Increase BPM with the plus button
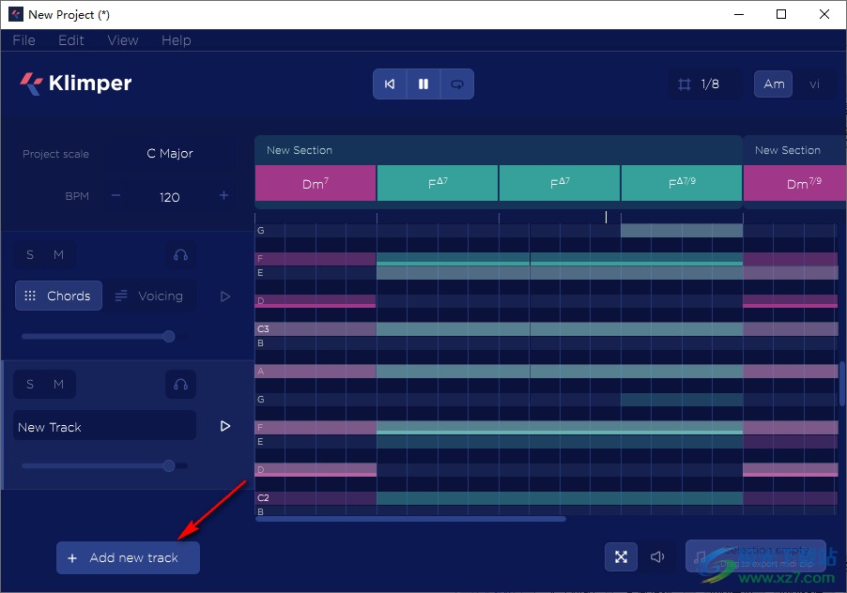This screenshot has height=593, width=847. click(223, 196)
